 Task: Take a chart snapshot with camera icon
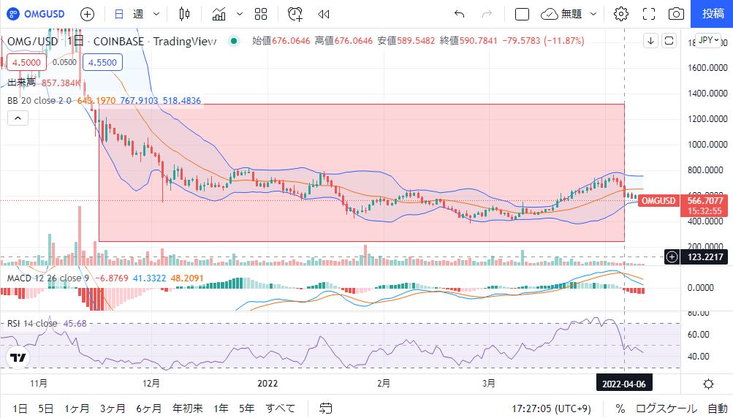(x=677, y=14)
